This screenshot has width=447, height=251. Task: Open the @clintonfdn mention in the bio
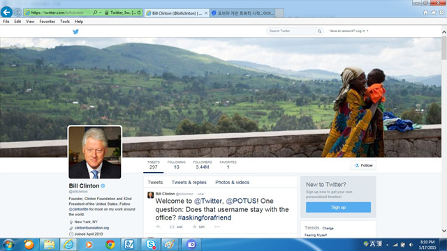coord(78,209)
